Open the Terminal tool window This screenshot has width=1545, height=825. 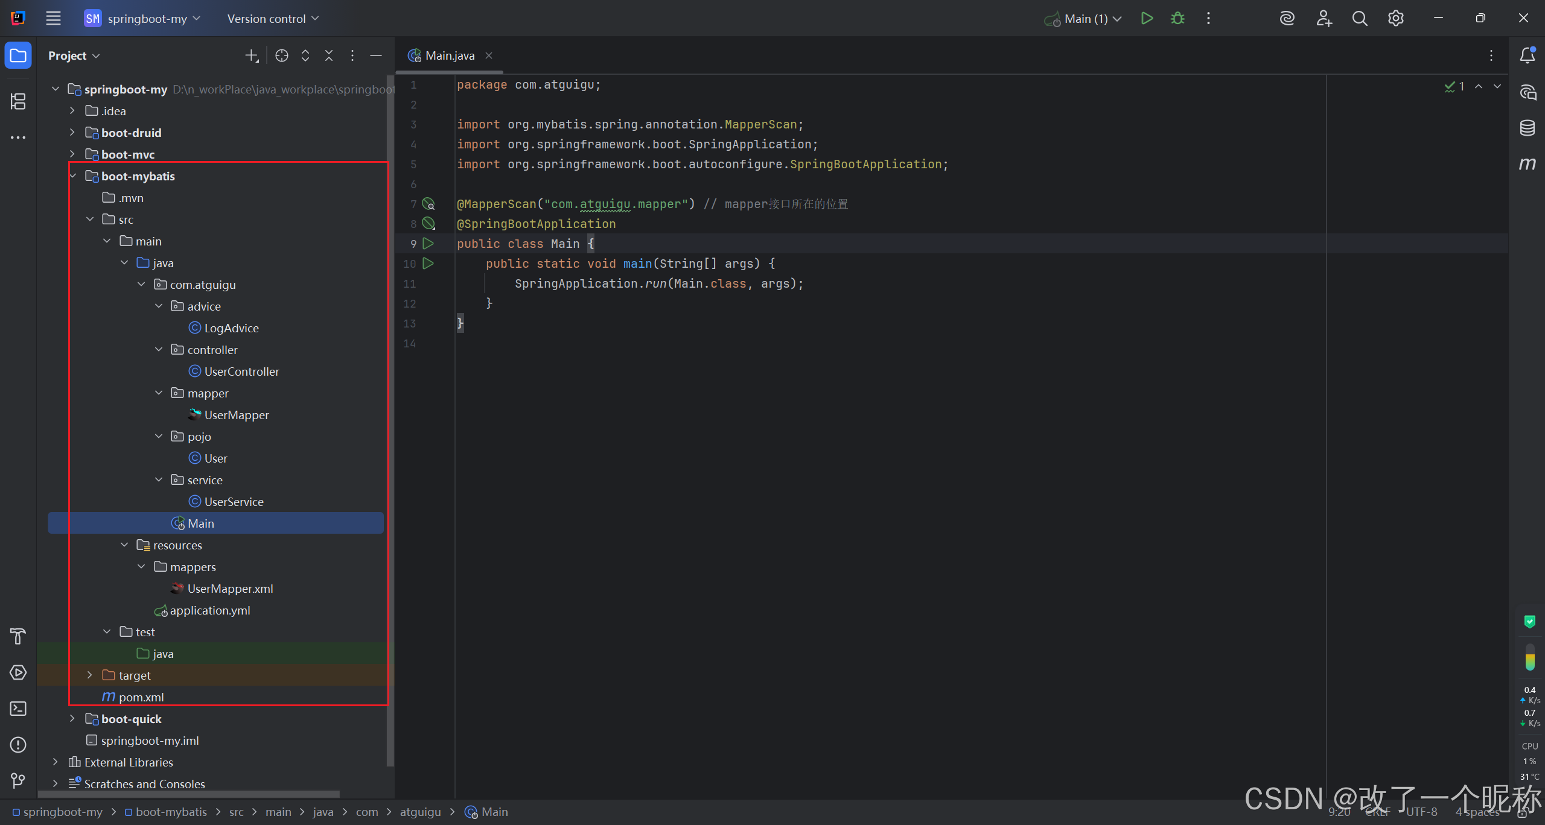tap(18, 709)
